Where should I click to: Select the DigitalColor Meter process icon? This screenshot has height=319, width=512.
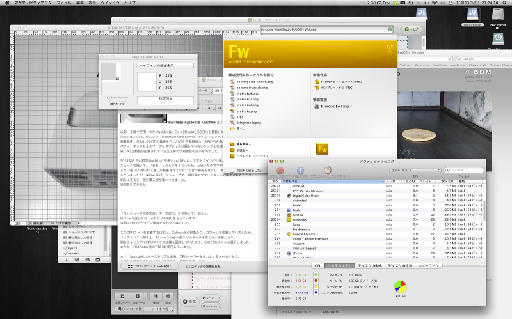tap(289, 196)
